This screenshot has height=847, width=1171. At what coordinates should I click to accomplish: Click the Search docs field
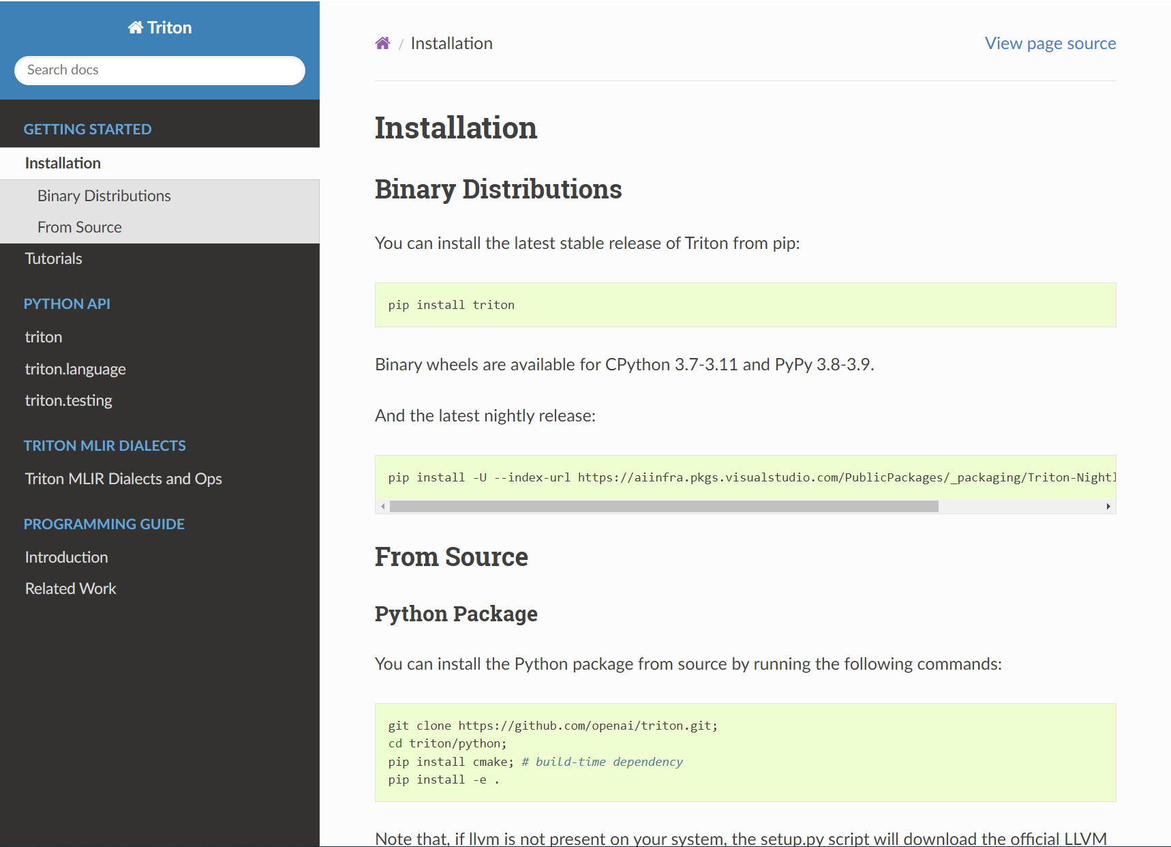159,70
